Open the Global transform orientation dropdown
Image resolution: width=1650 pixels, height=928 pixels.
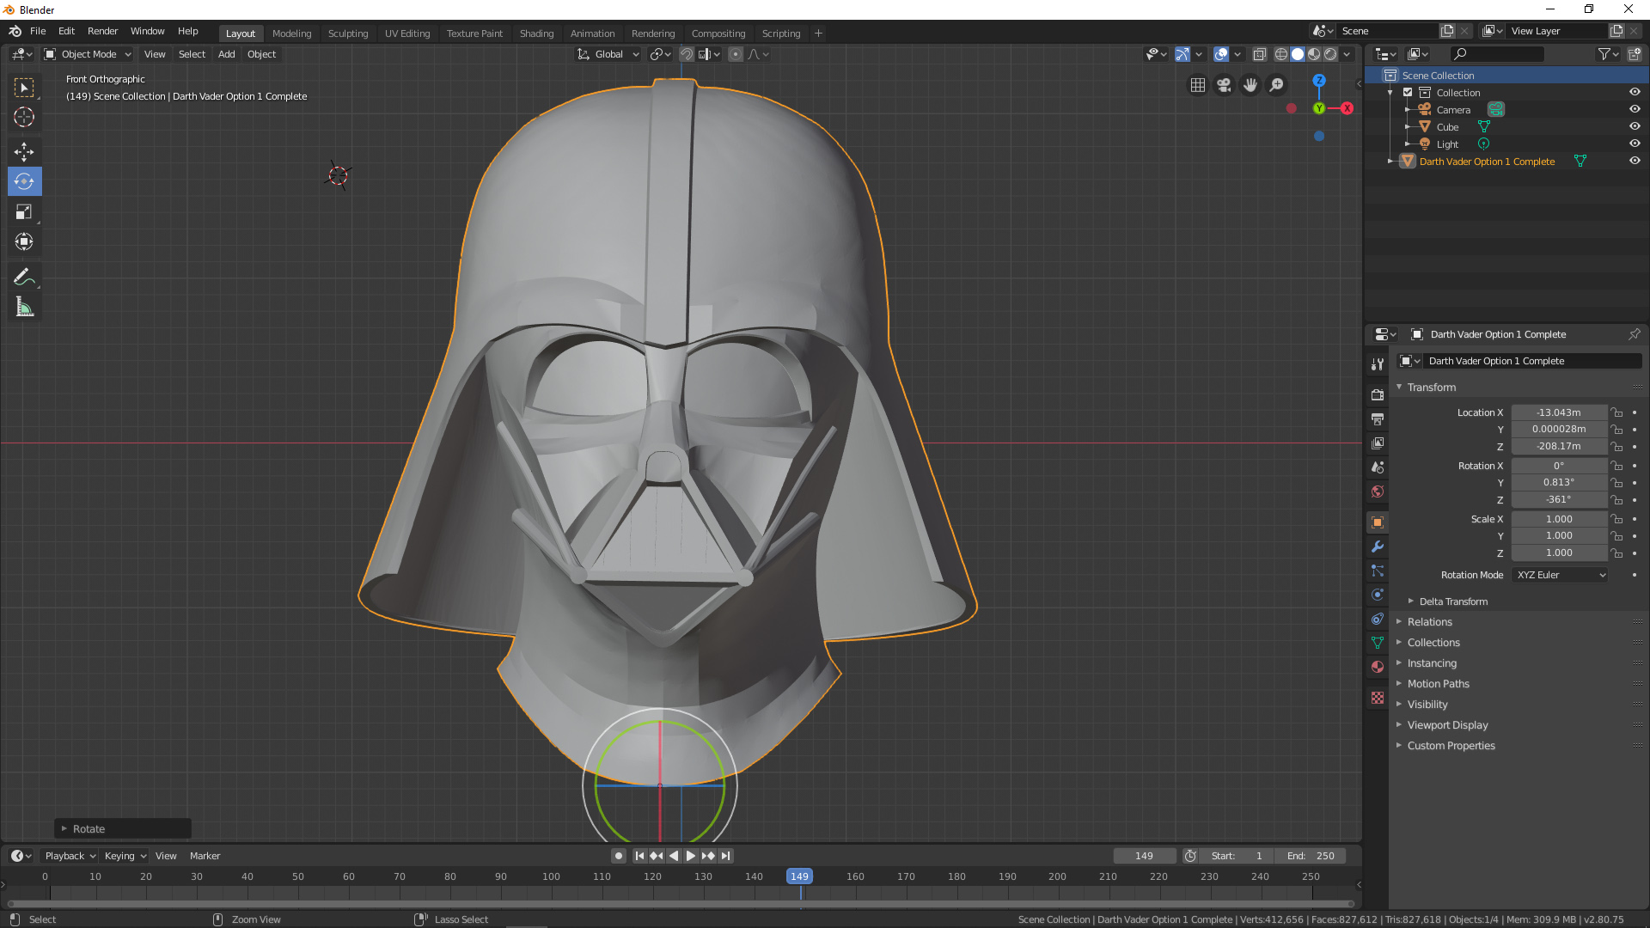coord(608,54)
